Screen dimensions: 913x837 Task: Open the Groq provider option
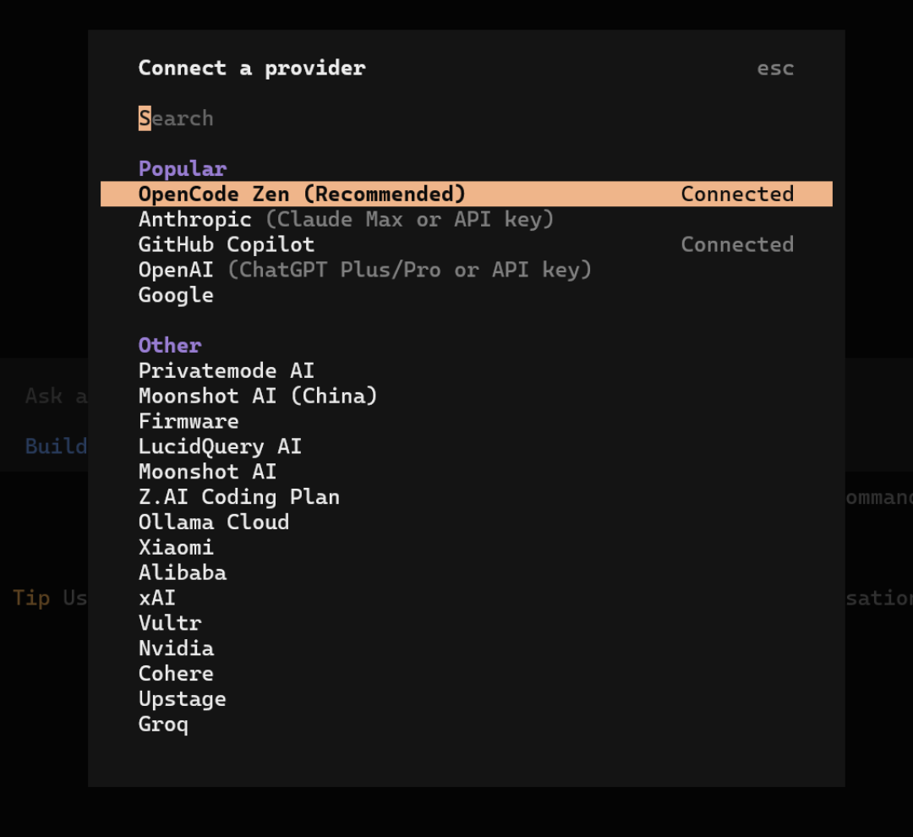[162, 724]
